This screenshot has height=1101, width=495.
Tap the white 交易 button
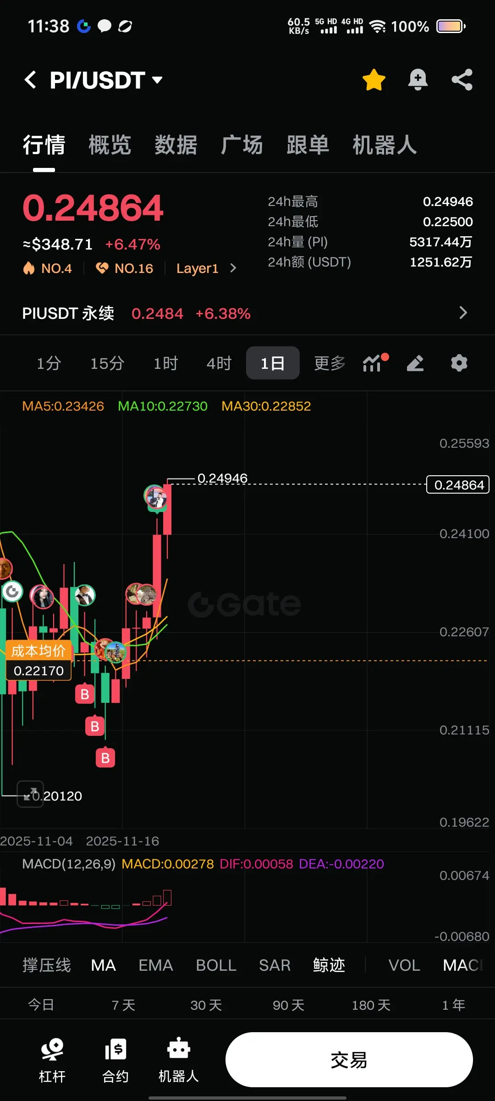(349, 1060)
